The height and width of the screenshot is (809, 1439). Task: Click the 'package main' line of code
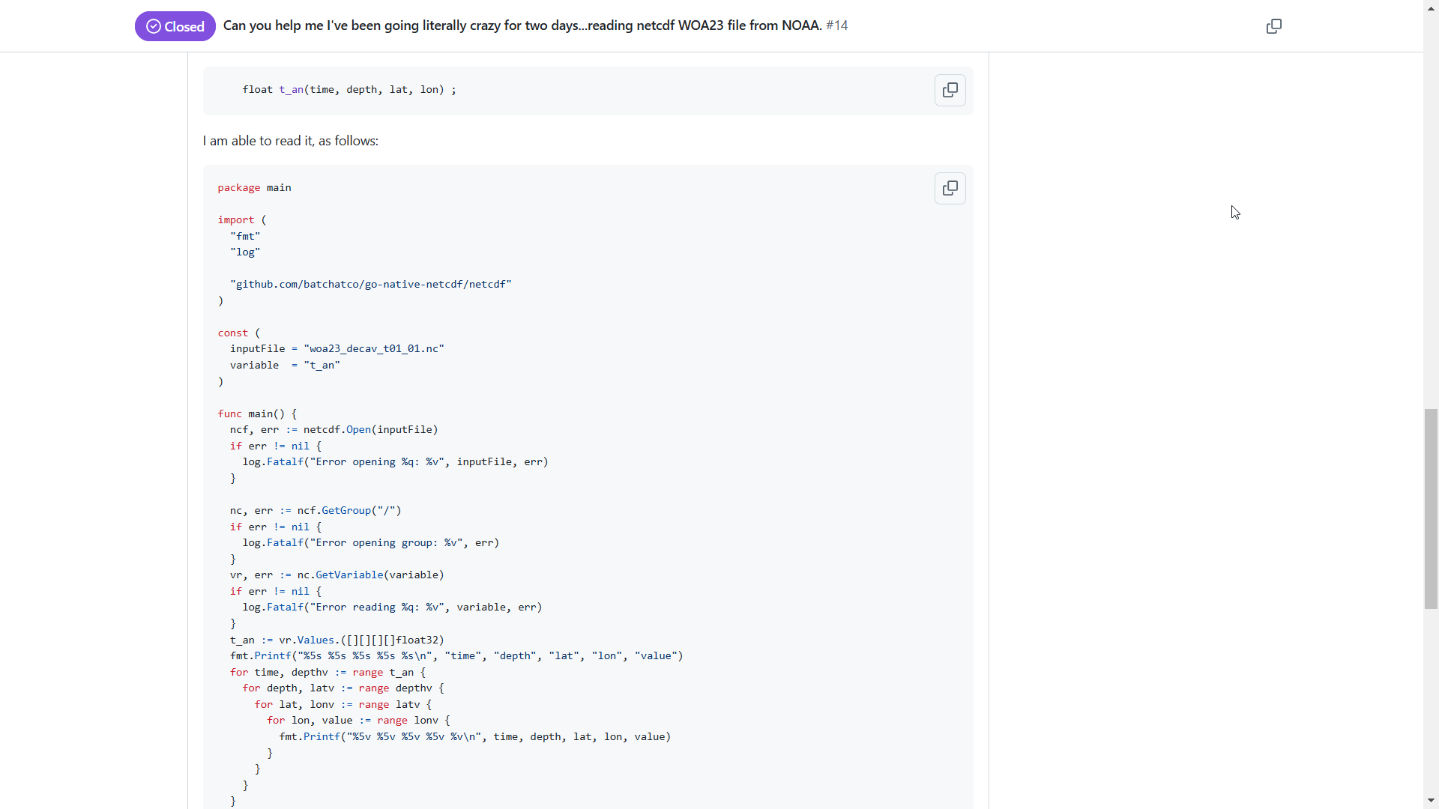254,188
